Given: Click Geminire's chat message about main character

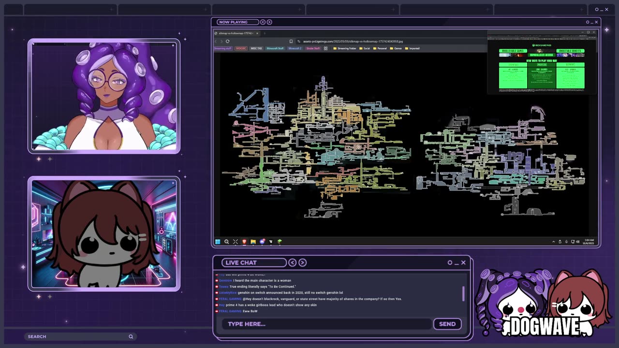Looking at the screenshot, I should (255, 280).
